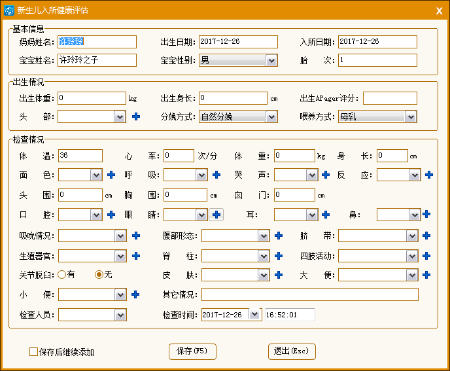Add option using plus next to 呼吸

[x=216, y=175]
